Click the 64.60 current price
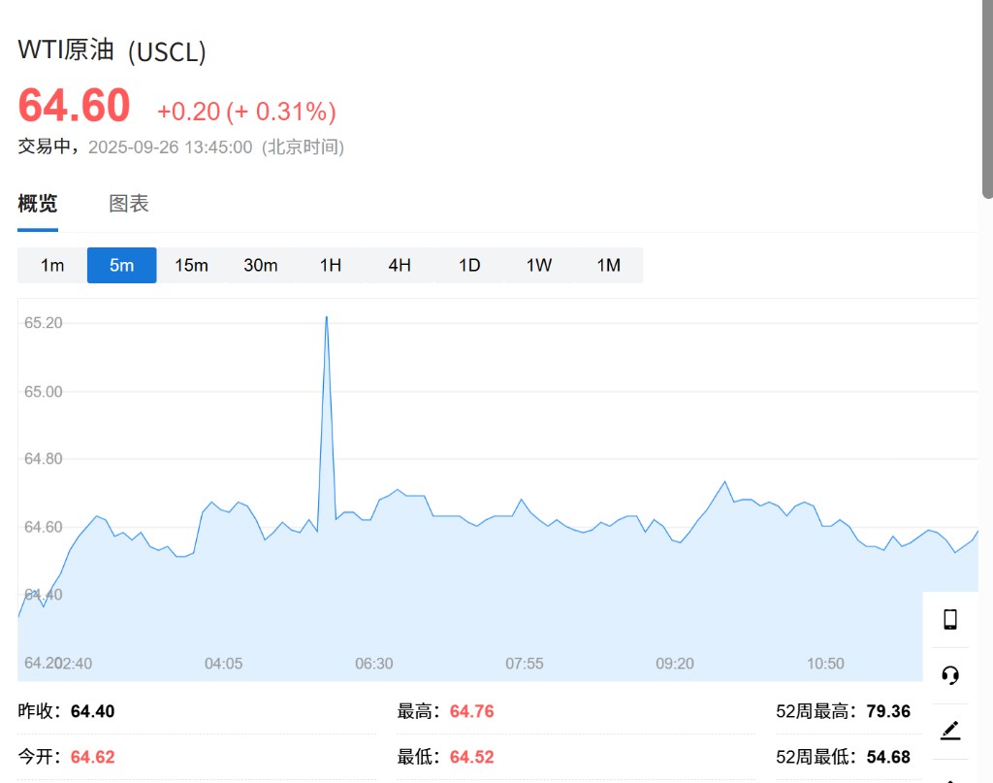This screenshot has width=993, height=783. (x=75, y=106)
